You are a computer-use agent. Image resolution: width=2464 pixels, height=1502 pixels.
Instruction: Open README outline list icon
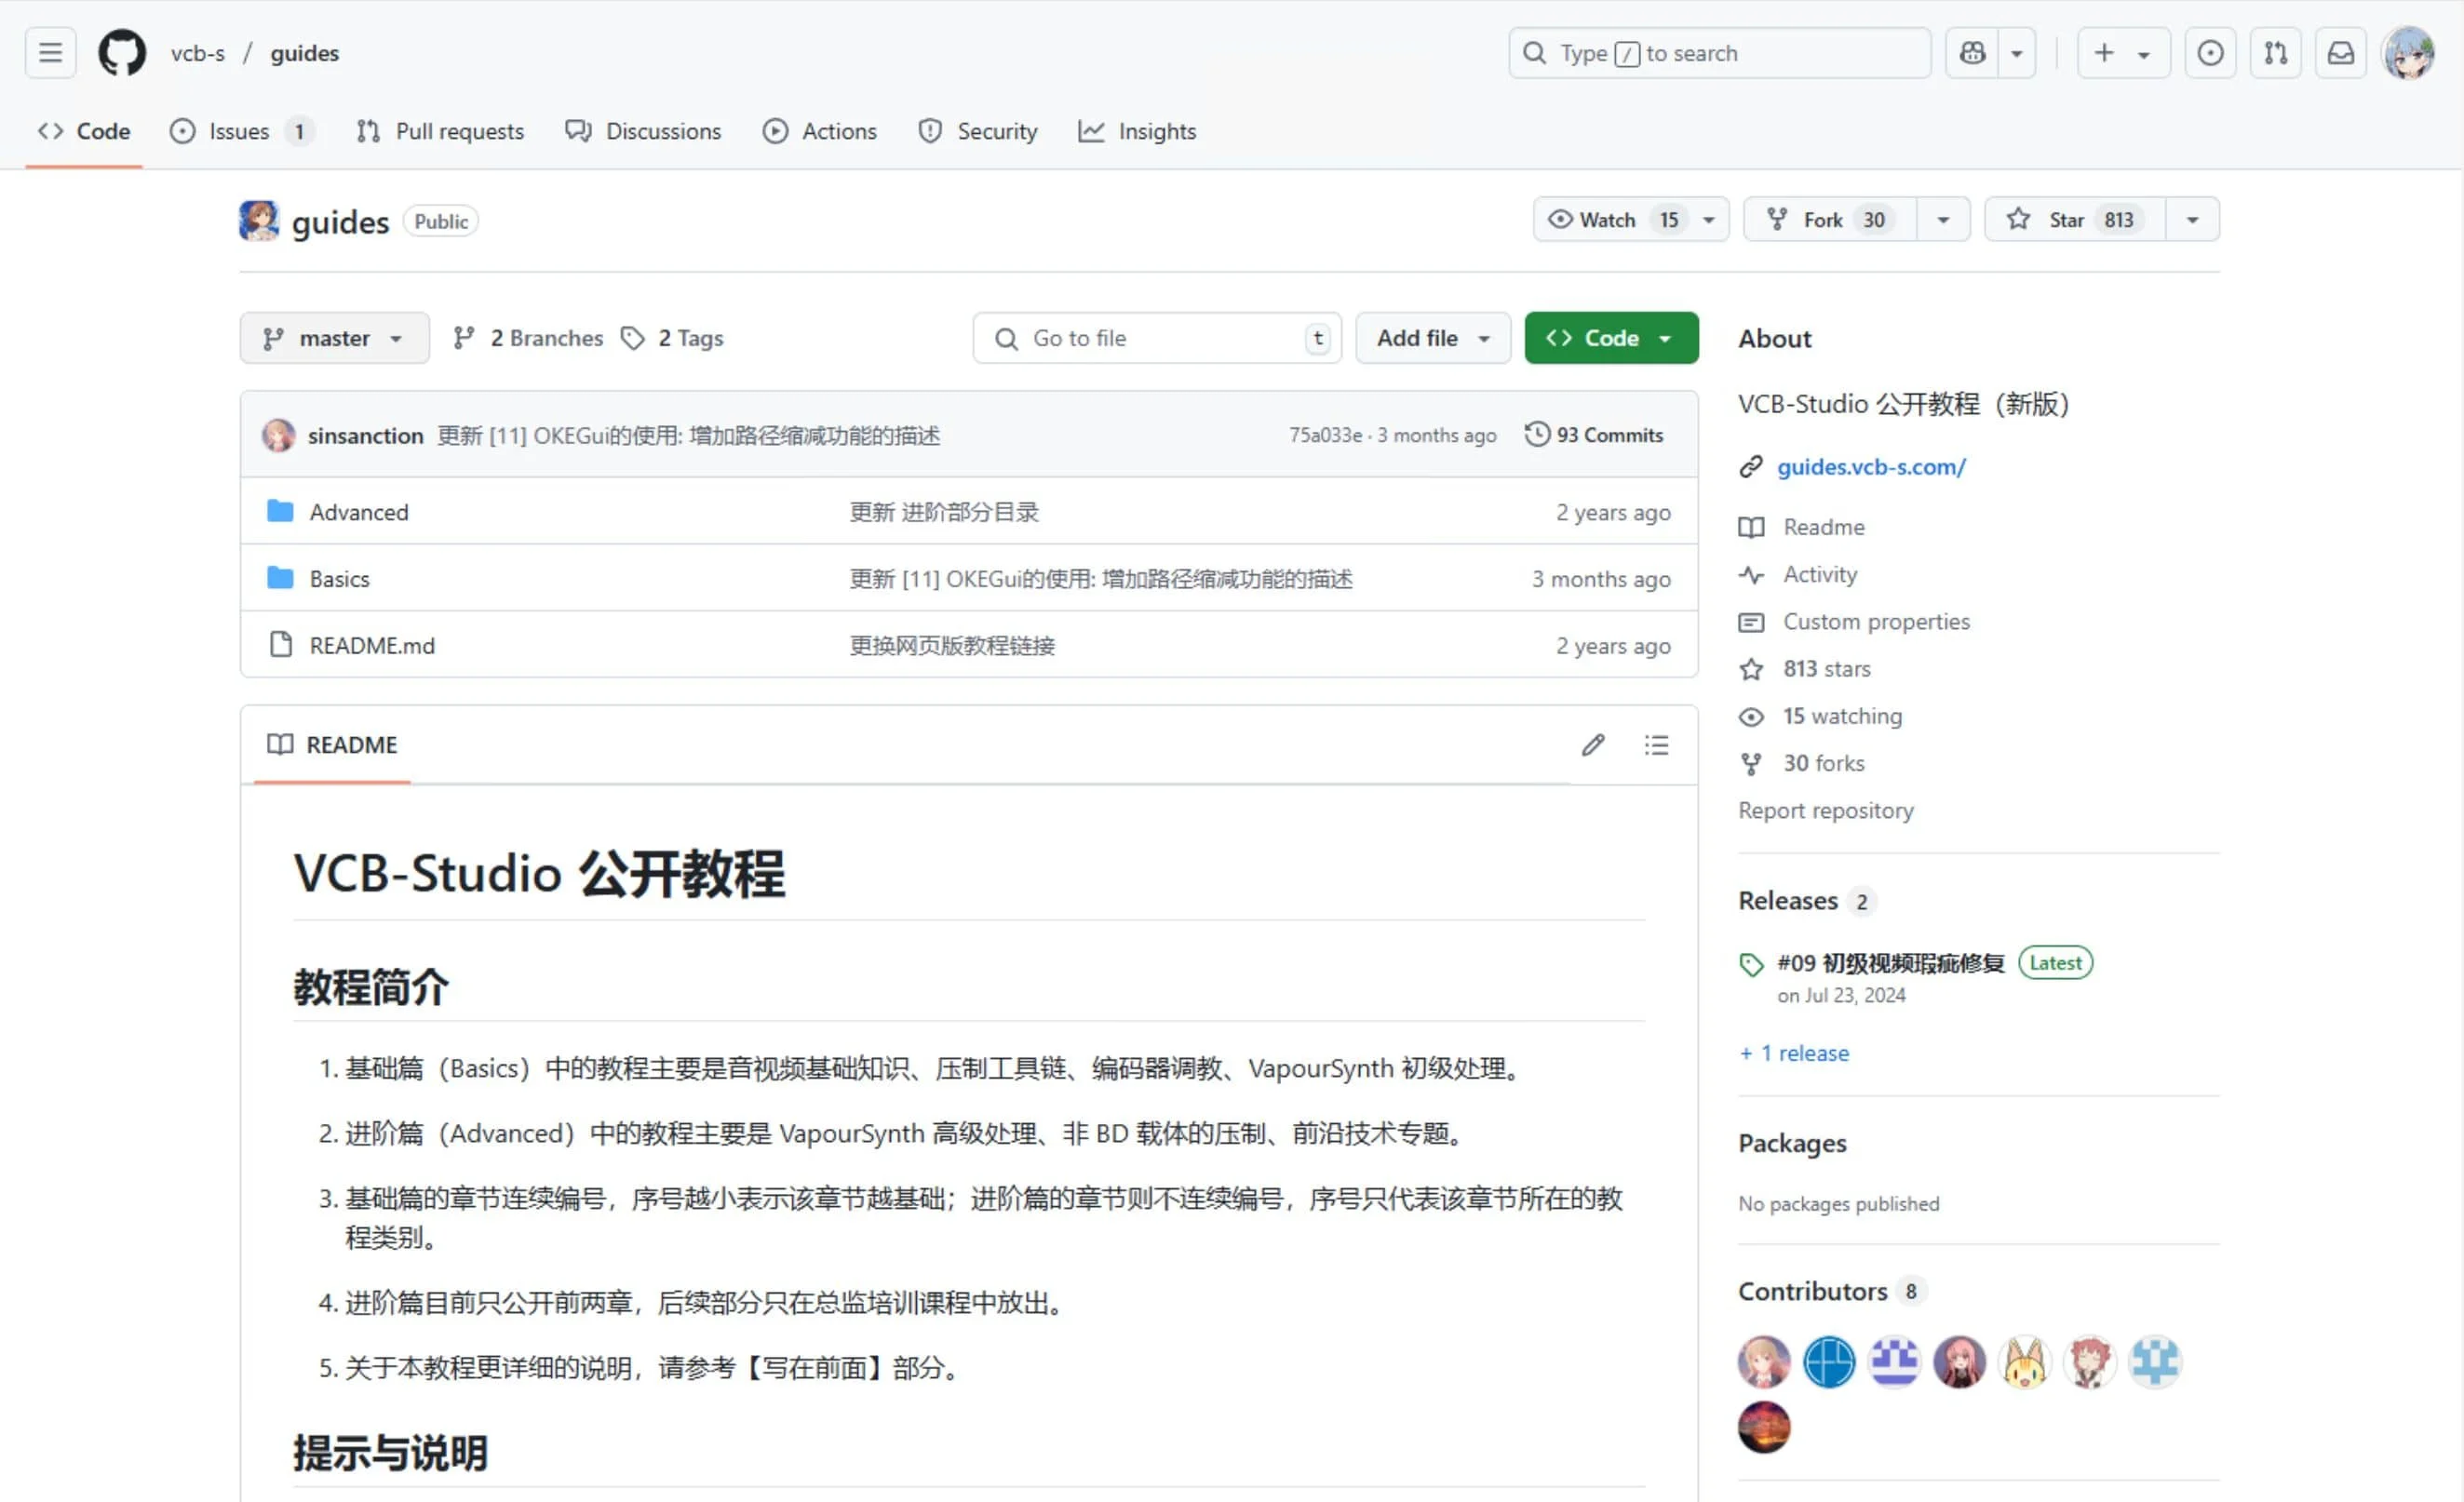click(1656, 745)
